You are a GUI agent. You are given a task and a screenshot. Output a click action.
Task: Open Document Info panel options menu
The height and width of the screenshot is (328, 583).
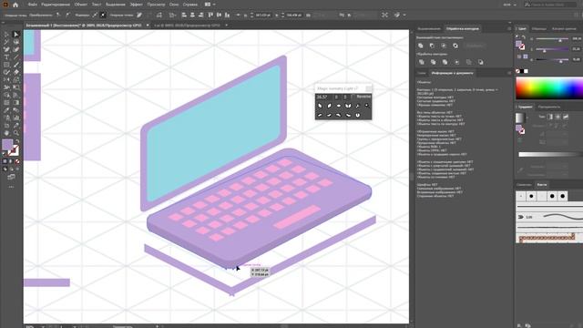(509, 73)
